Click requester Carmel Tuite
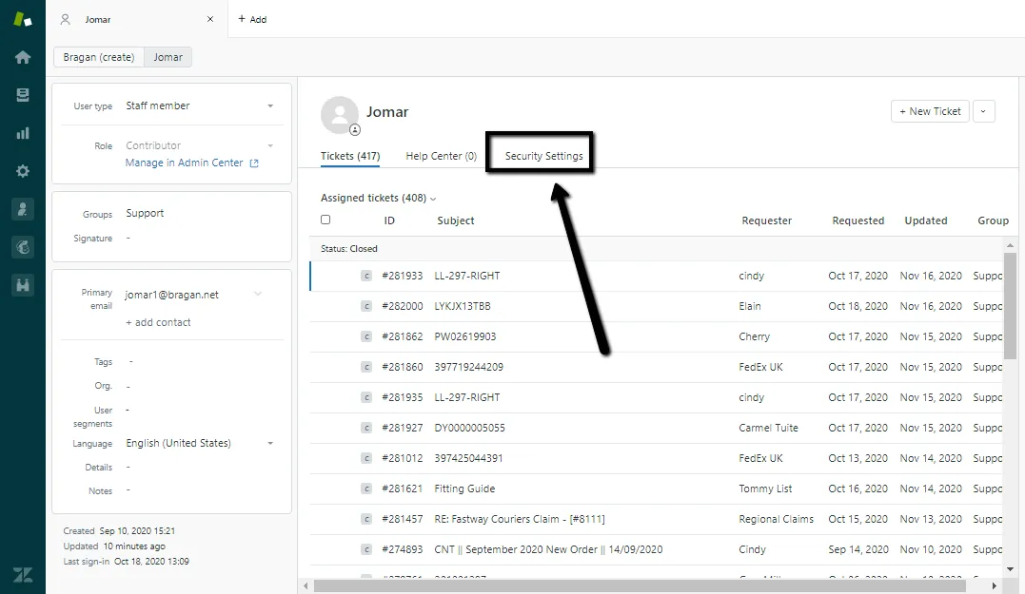Screen dimensions: 1025x594 768,429
